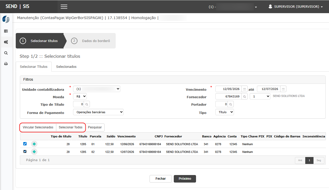Viewport: 329px width, 190px height.
Task: Open calendar for Vencimento start date
Action: pyautogui.click(x=245, y=89)
